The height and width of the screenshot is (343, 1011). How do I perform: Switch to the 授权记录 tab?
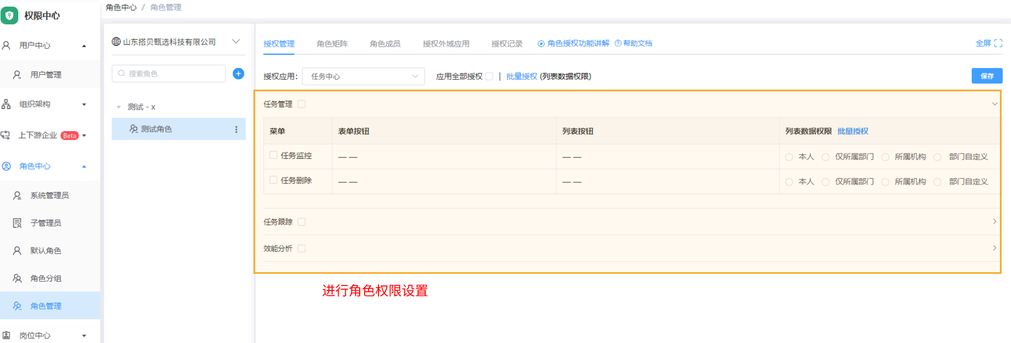(507, 44)
